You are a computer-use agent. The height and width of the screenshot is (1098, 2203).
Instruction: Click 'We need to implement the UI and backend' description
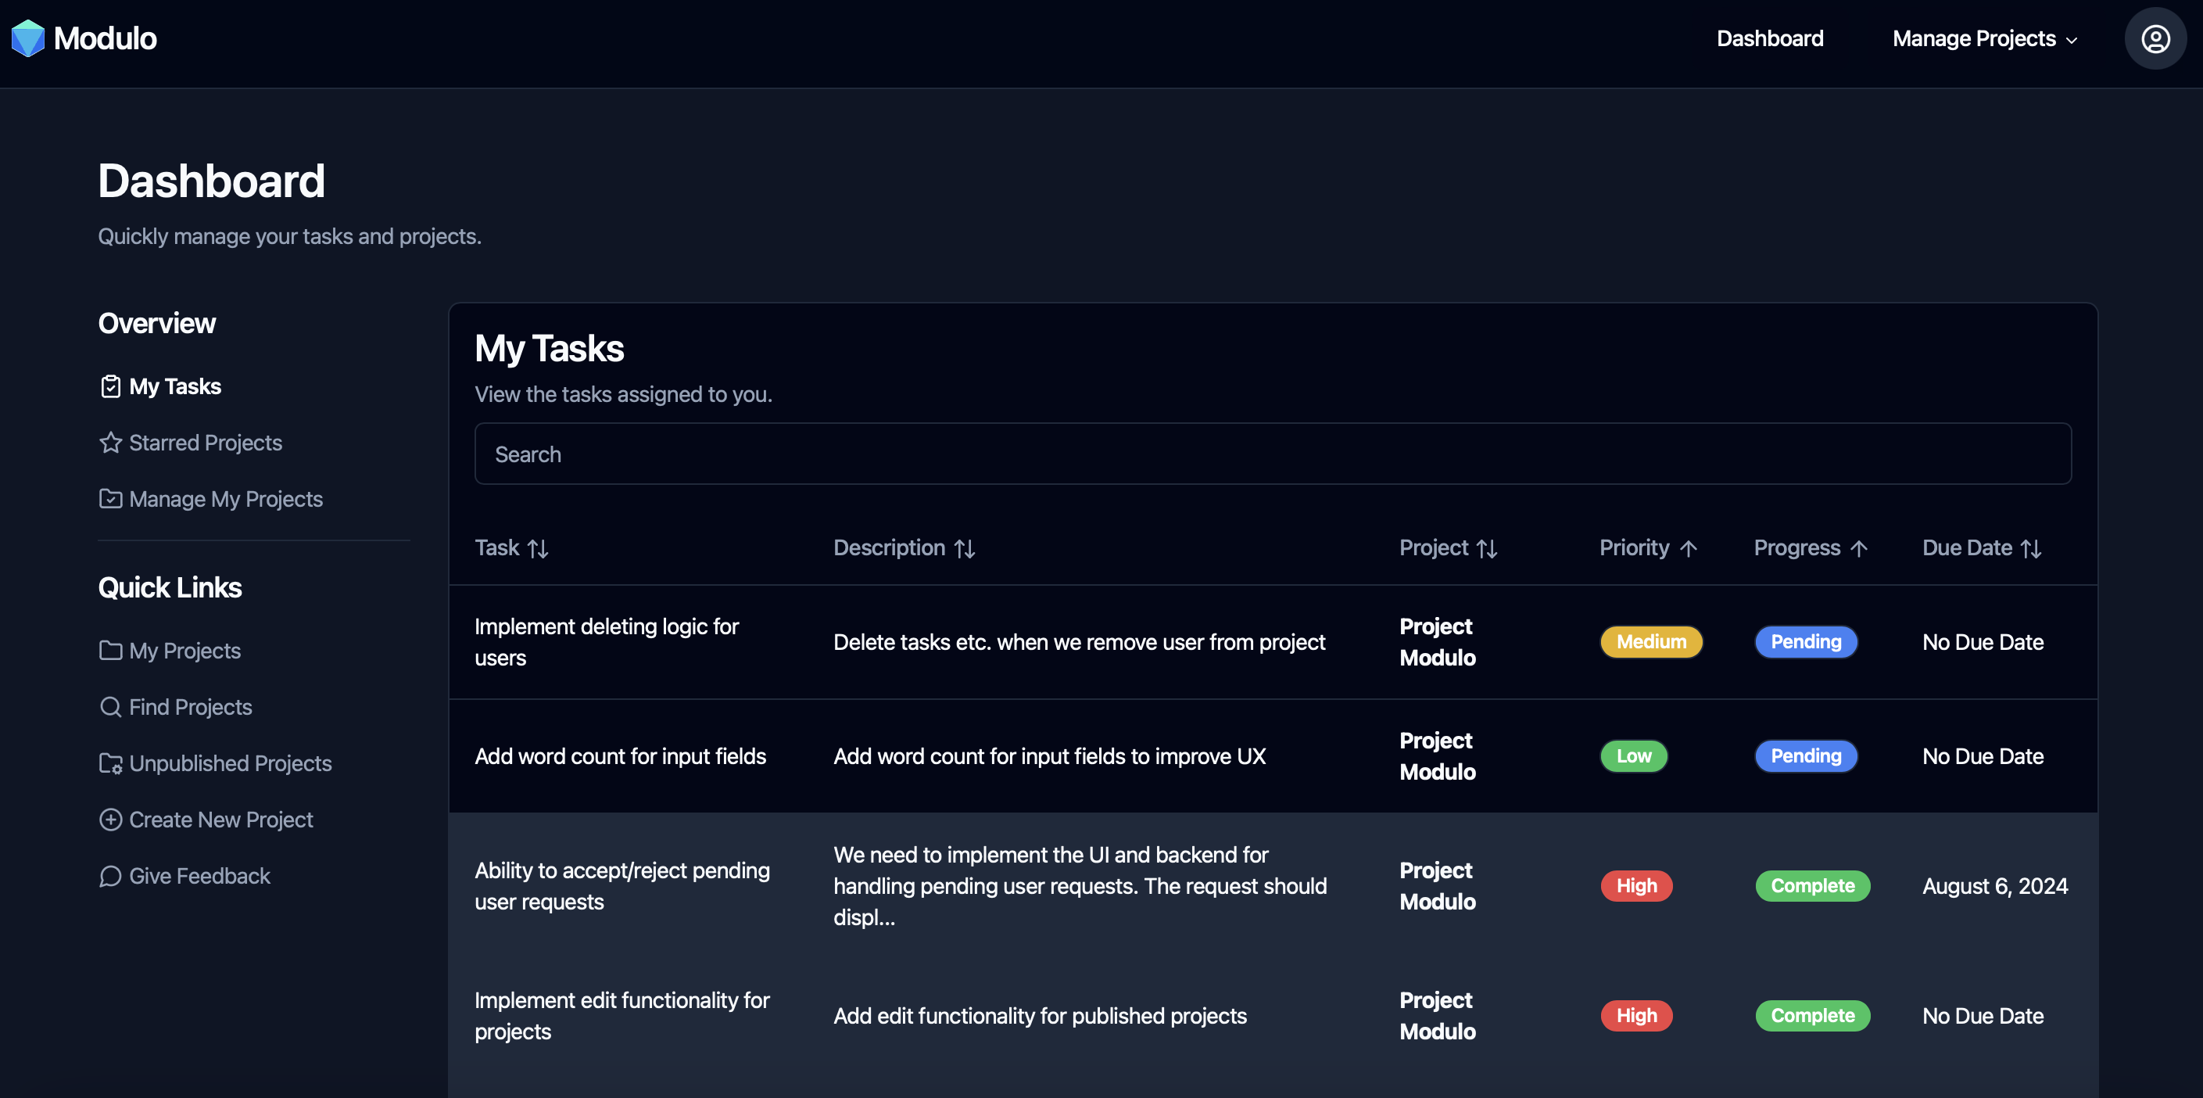pos(1080,886)
